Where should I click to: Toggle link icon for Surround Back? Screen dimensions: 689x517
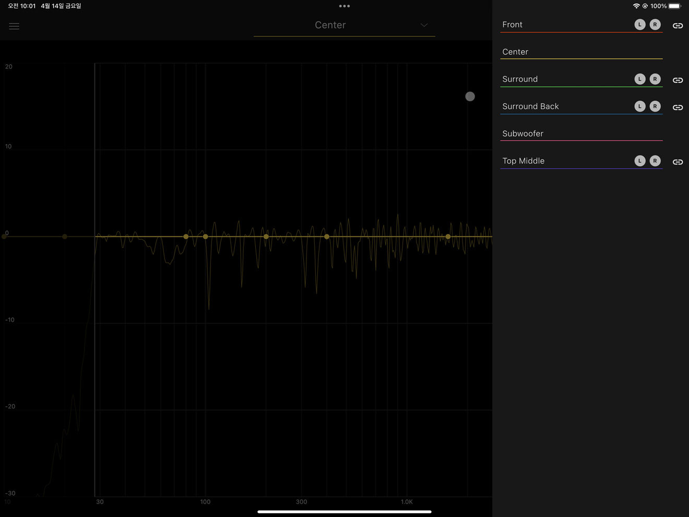(x=678, y=107)
